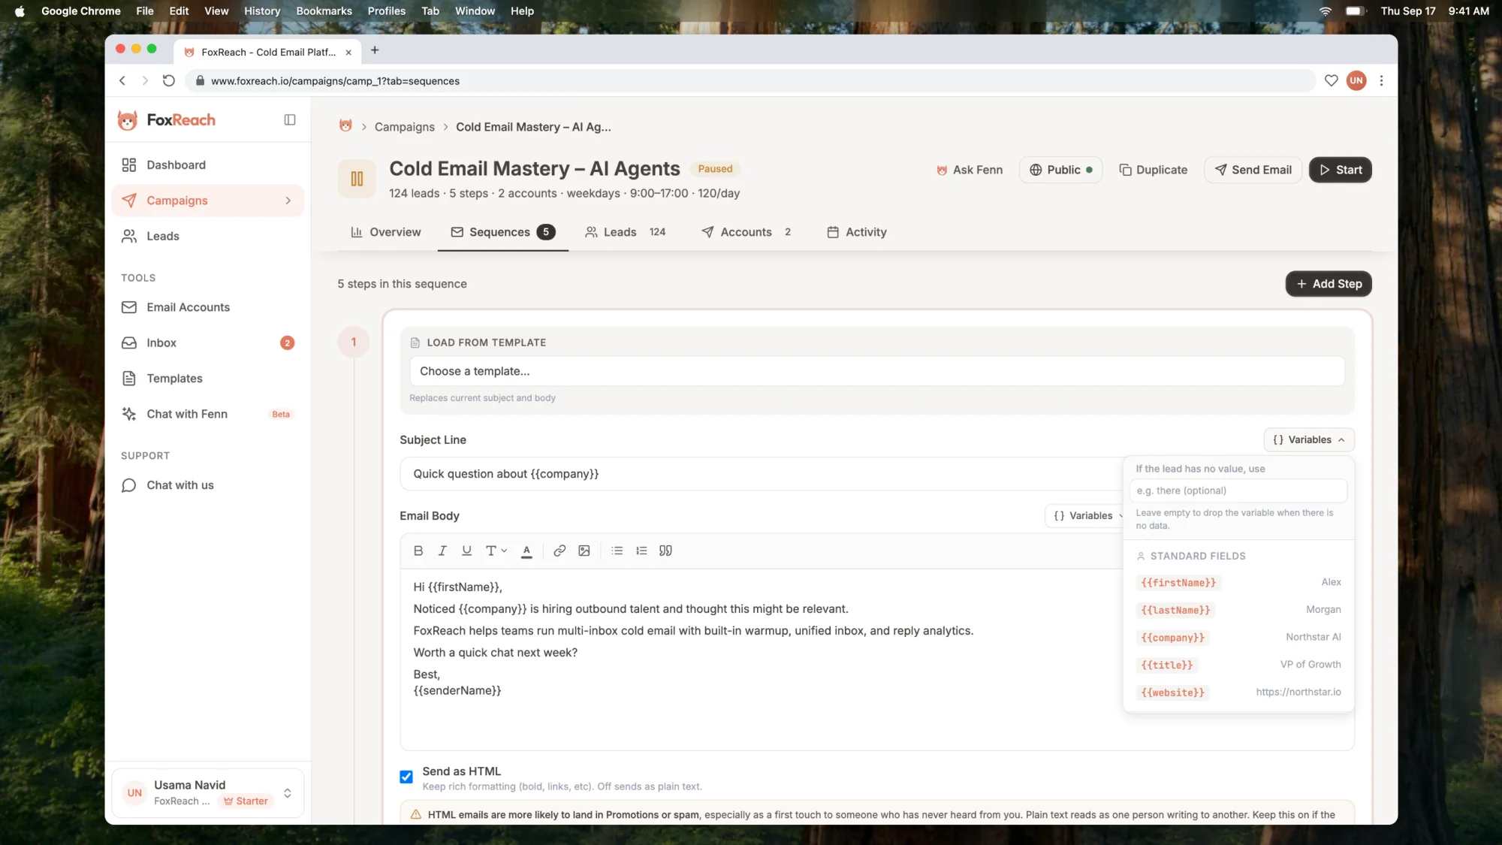
Task: Switch to the Sequences tab
Action: click(502, 232)
